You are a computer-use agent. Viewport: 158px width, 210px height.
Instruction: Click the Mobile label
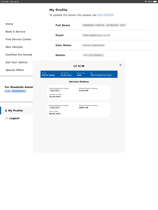click(60, 55)
